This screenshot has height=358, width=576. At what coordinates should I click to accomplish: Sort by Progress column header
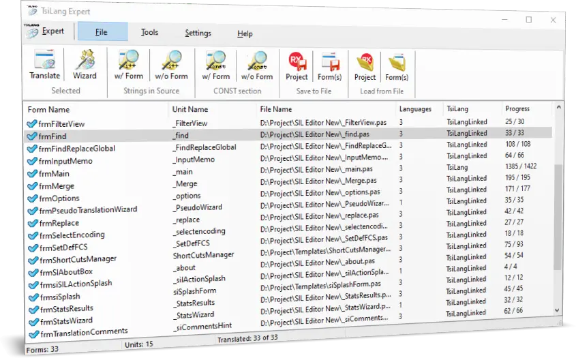[517, 108]
